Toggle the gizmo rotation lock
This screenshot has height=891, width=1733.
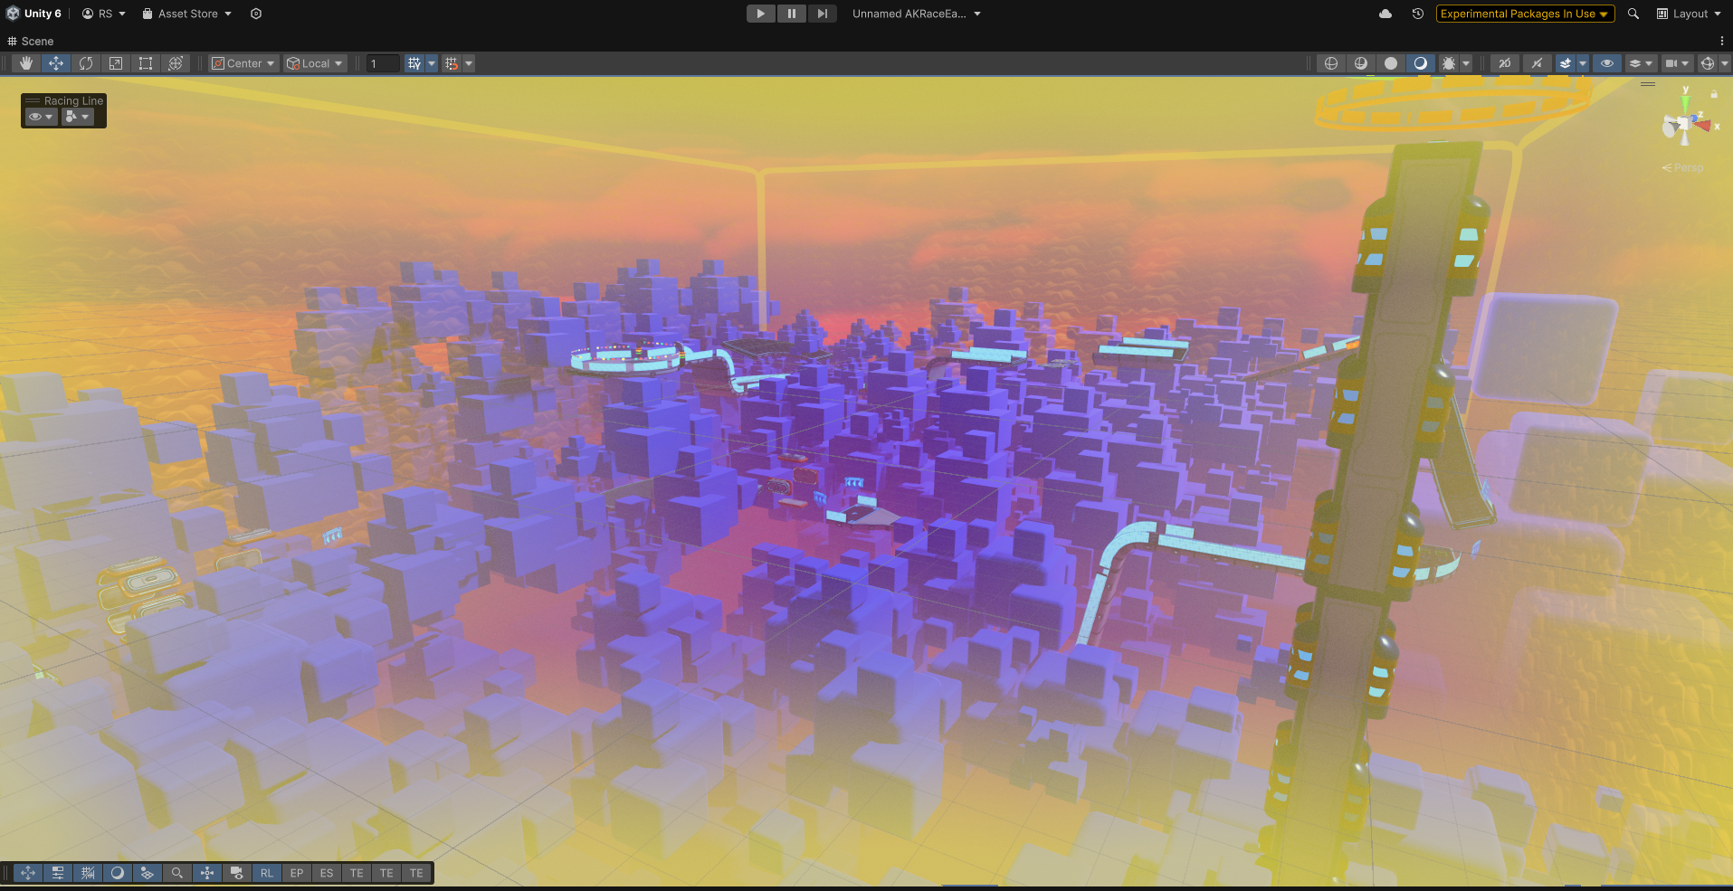click(x=1714, y=94)
